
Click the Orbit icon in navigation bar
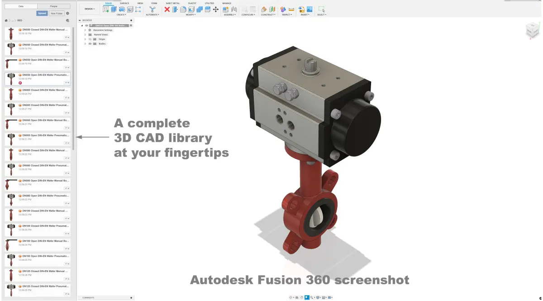pyautogui.click(x=291, y=297)
